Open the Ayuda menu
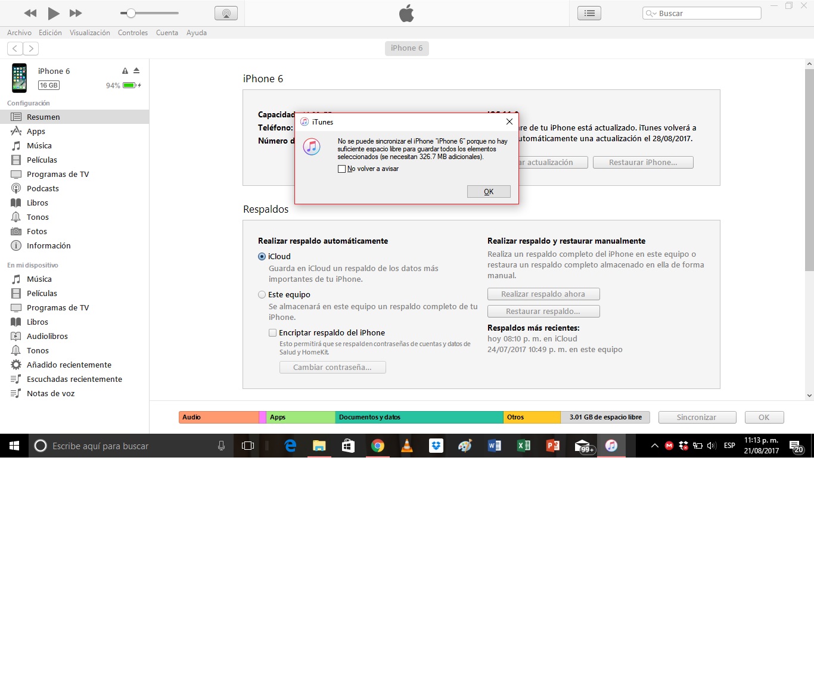 (x=197, y=33)
